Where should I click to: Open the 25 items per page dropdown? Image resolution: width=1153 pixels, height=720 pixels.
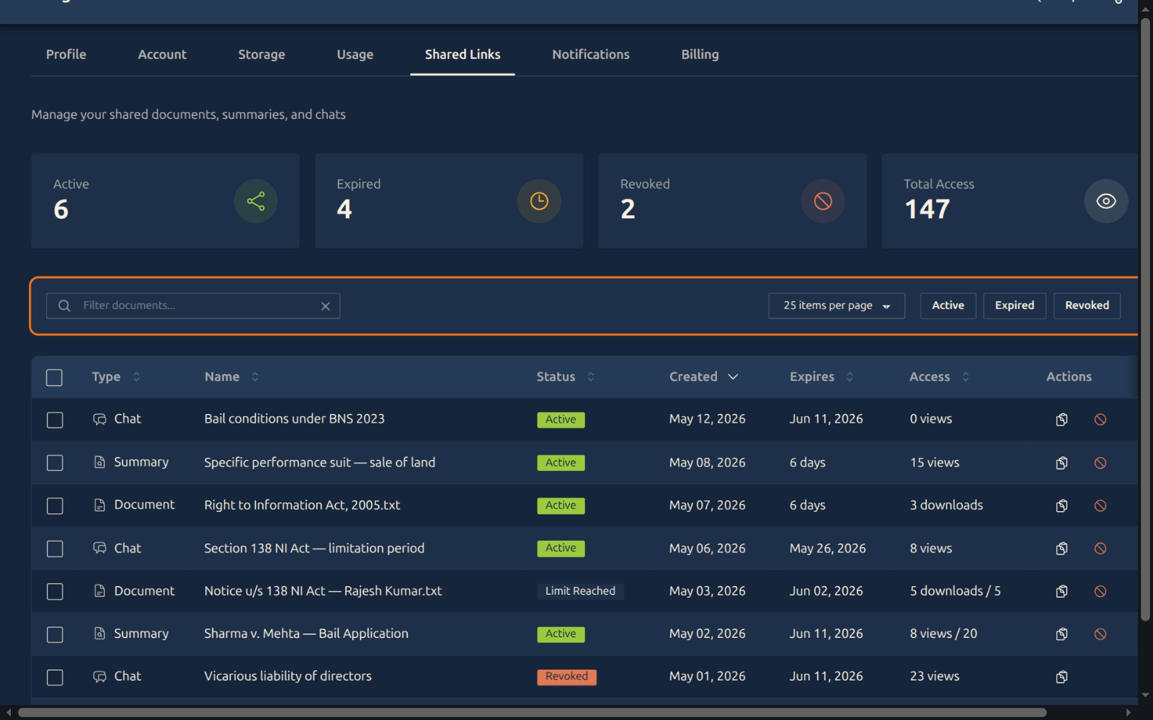[837, 305]
